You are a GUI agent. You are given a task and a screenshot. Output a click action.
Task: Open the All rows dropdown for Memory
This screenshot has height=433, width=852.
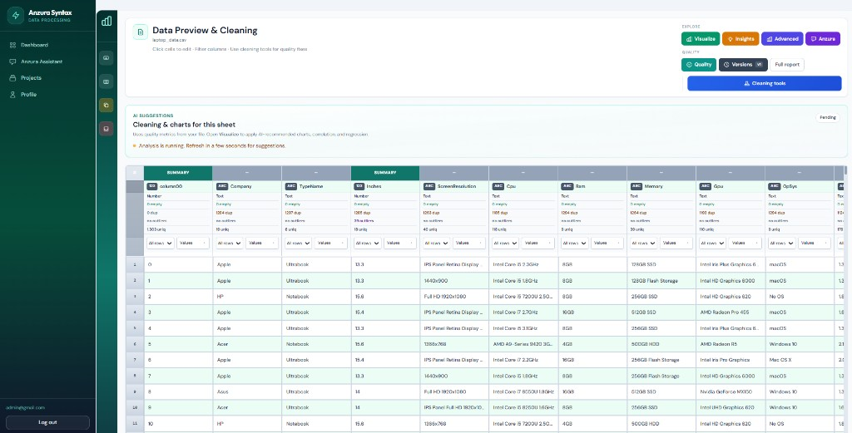click(x=644, y=243)
